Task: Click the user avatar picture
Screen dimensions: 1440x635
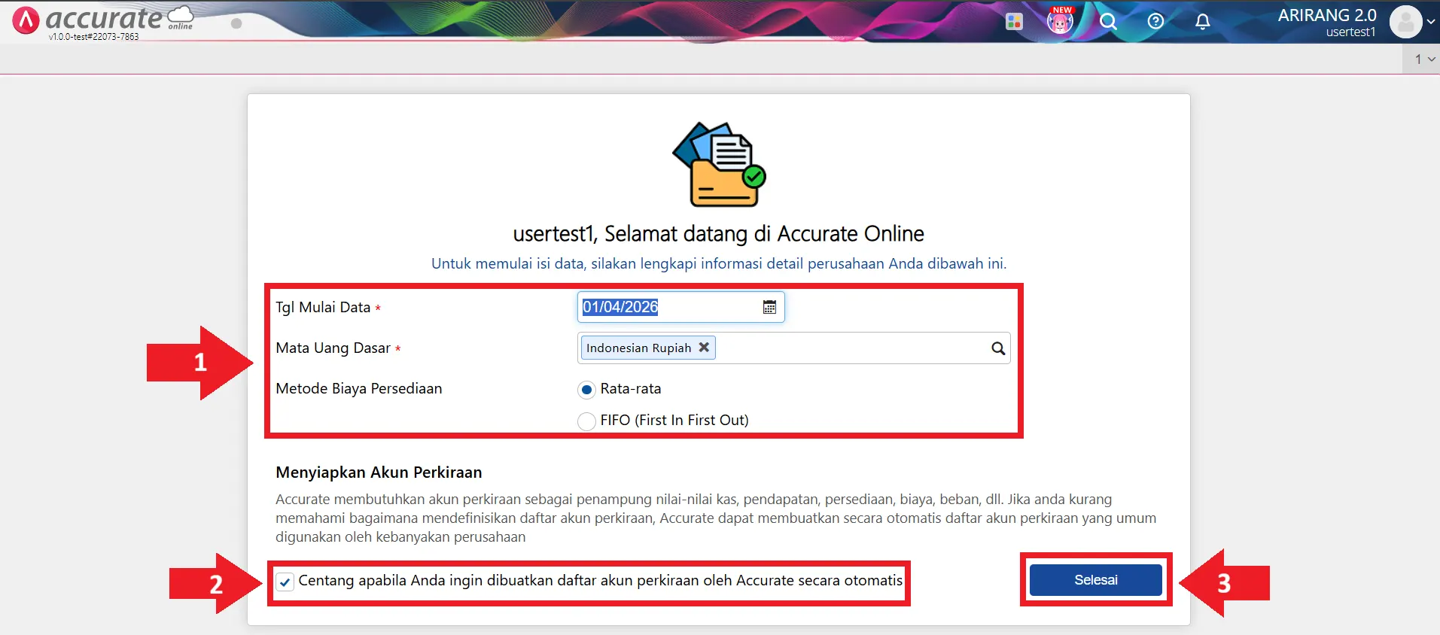Action: pos(1405,22)
